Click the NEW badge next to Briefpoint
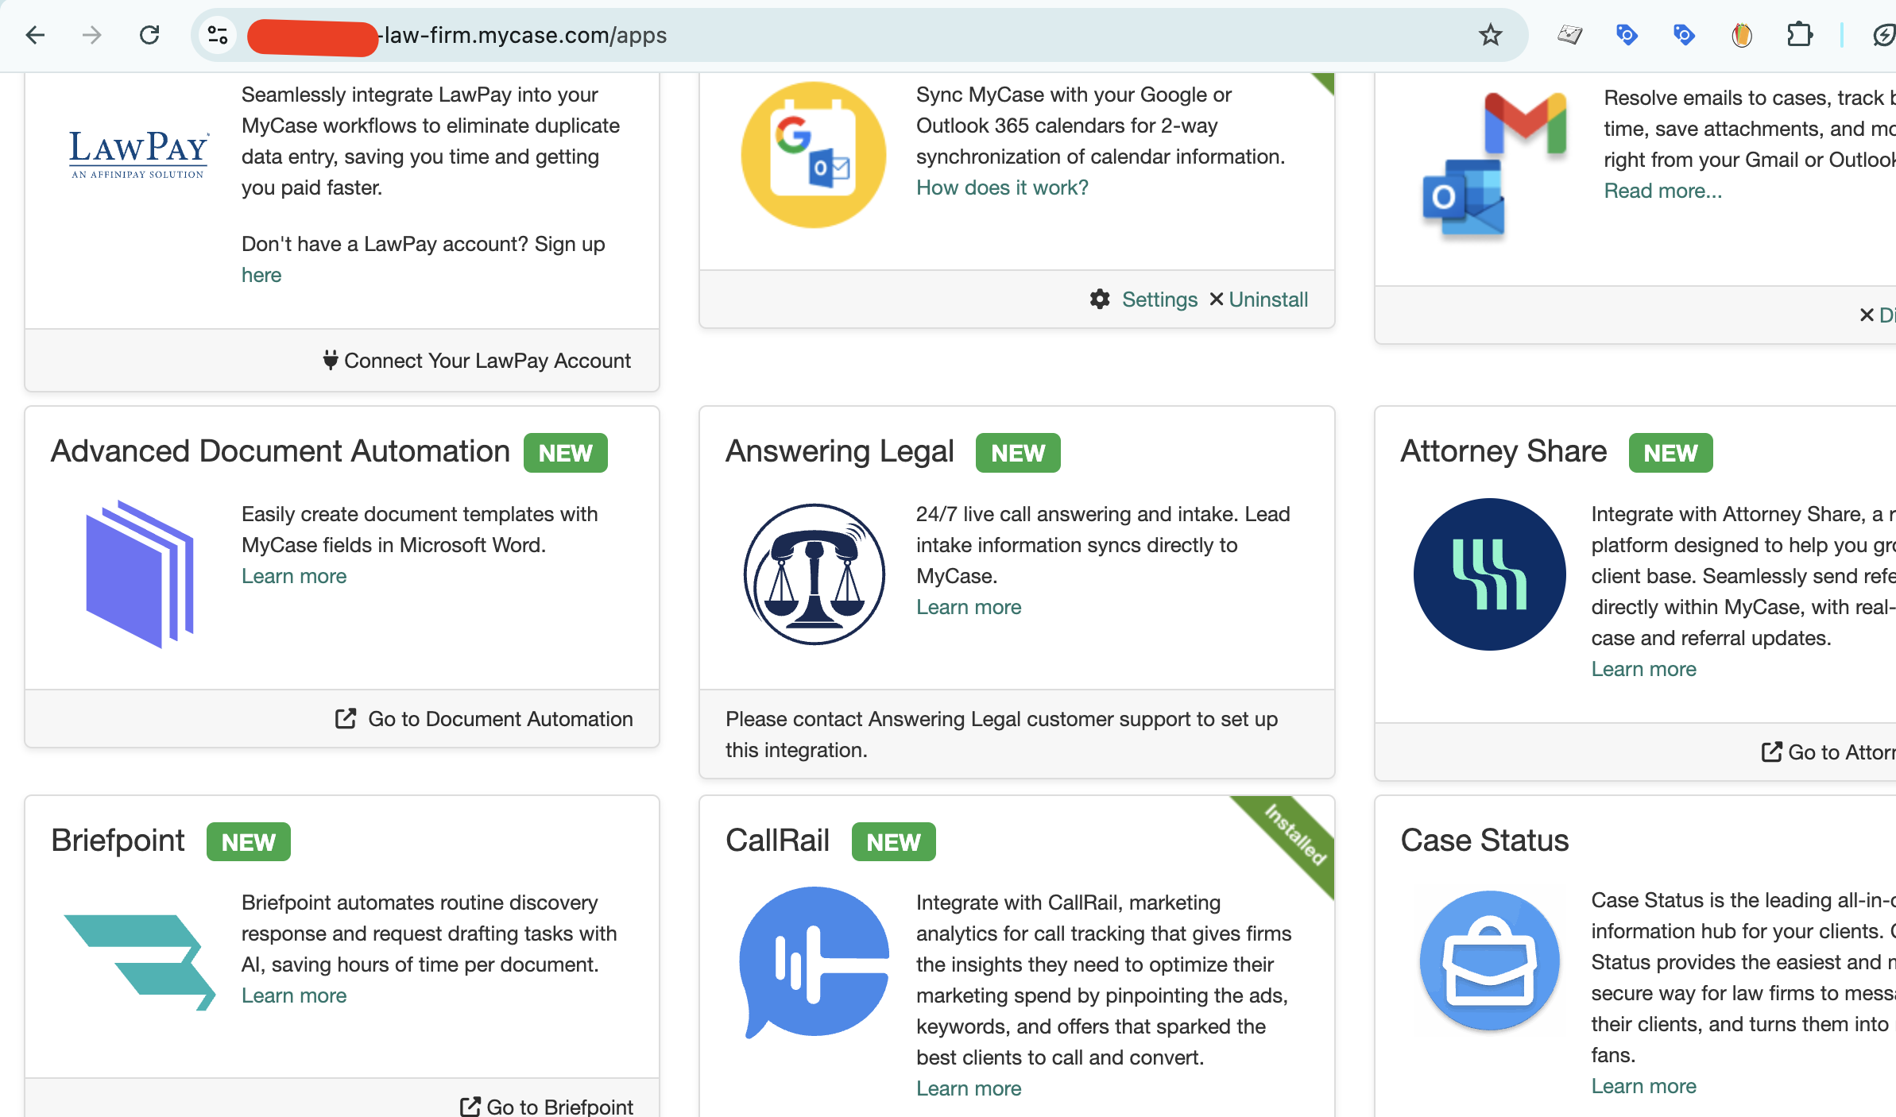 248,842
